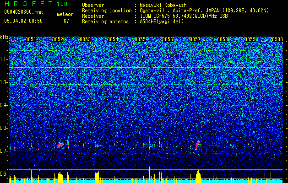
Task: Click the 0857 time marker
Action: [195, 39]
